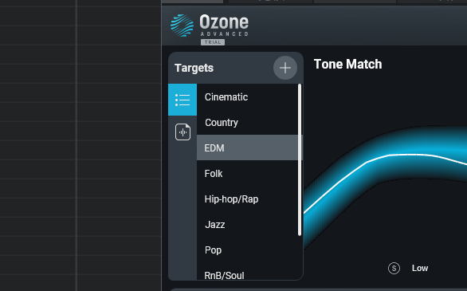
Task: Open the custom audio file reference tab
Action: (182, 132)
